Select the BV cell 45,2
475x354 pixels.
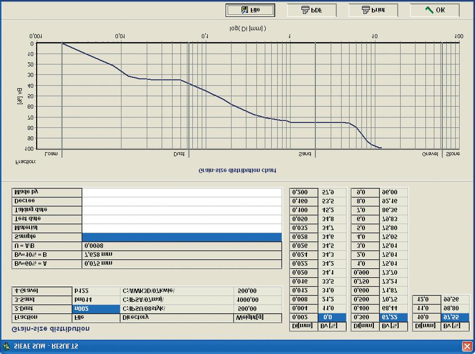coord(332,210)
